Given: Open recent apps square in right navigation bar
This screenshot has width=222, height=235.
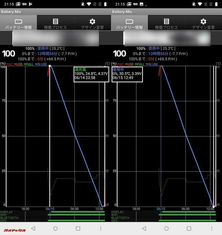Looking at the screenshot, I should click(189, 228).
